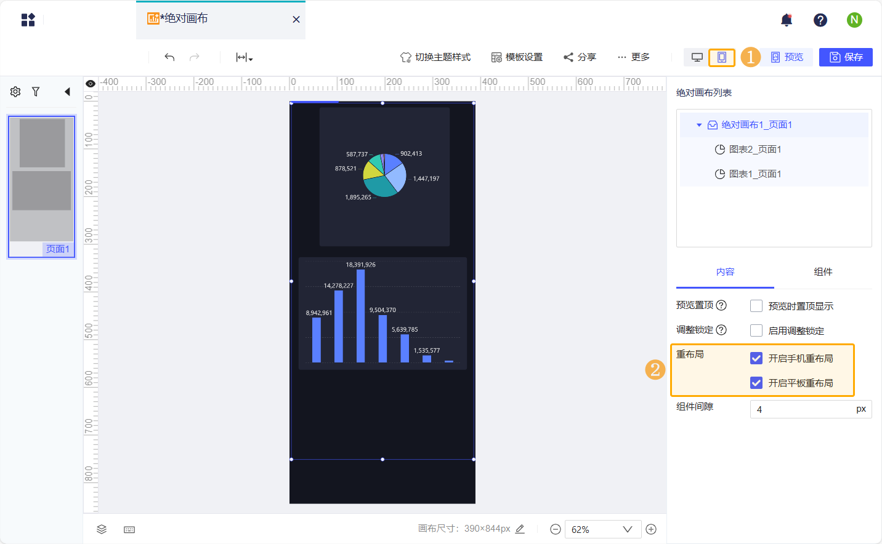Click the 组件间隙 input field

tap(811, 409)
